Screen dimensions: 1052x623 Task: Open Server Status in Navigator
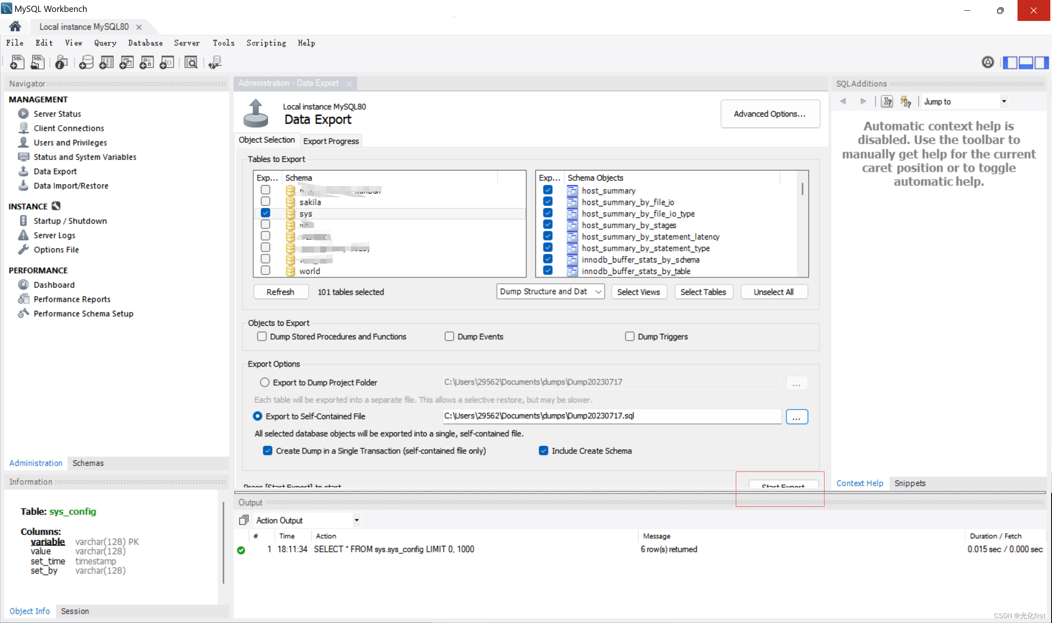(x=57, y=114)
